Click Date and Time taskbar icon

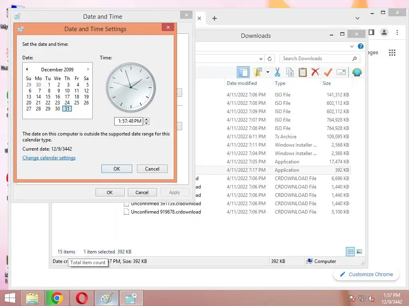[x=131, y=298]
